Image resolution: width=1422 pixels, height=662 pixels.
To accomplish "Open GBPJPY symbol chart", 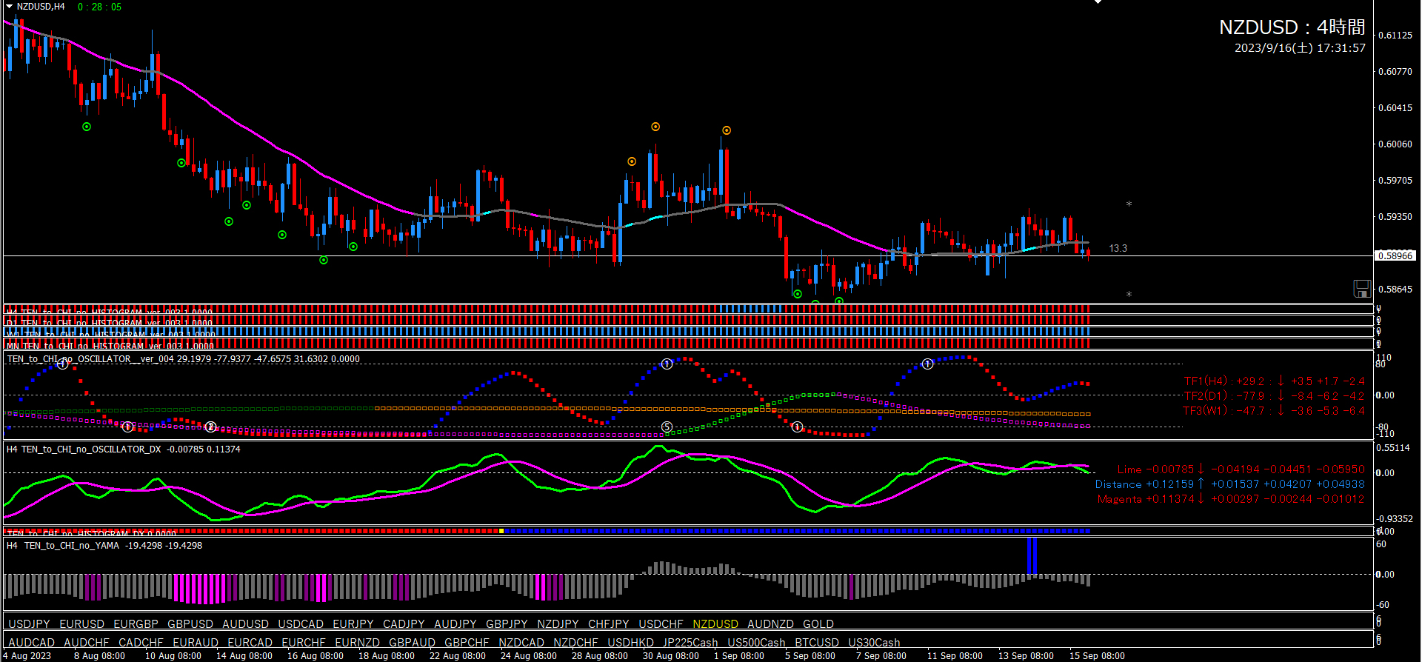I will tap(507, 624).
